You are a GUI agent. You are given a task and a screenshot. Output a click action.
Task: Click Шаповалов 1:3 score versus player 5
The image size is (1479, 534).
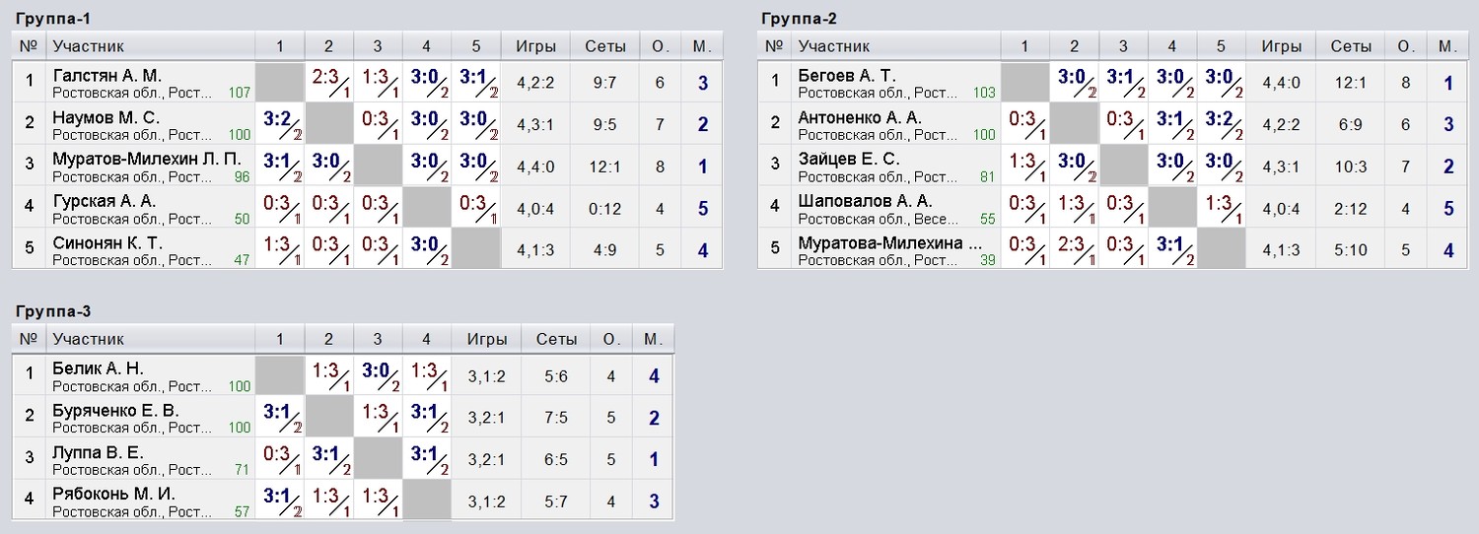[x=1222, y=207]
